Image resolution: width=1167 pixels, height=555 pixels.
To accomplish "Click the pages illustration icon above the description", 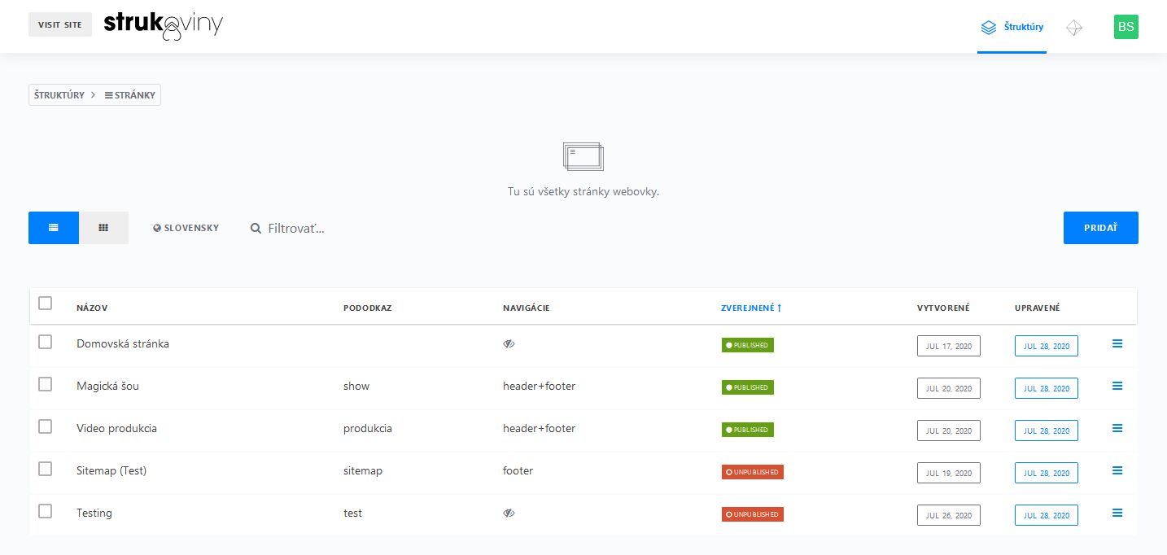I will click(583, 156).
